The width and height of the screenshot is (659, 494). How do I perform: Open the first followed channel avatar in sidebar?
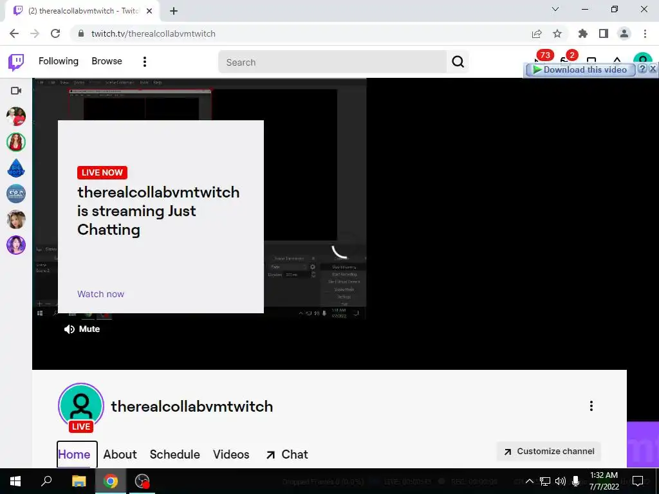pos(16,116)
